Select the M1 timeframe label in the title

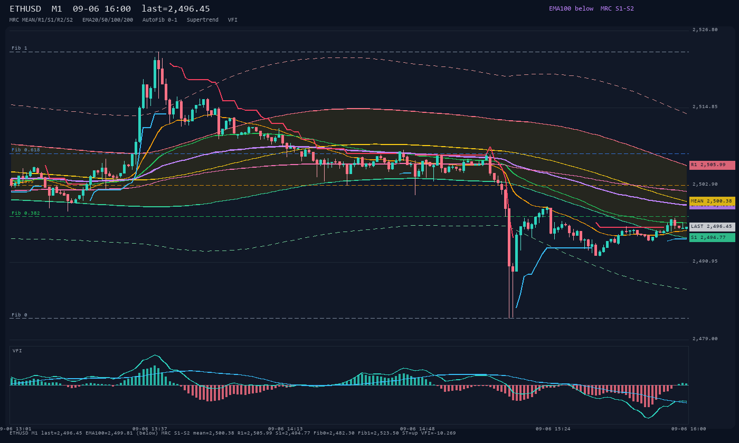[x=57, y=9]
